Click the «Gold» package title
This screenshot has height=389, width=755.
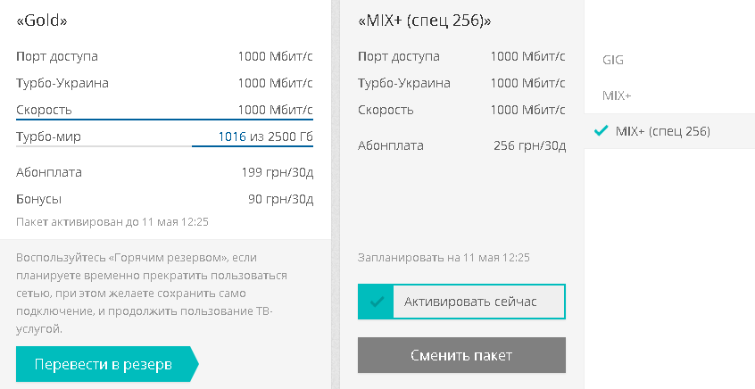[x=42, y=21]
